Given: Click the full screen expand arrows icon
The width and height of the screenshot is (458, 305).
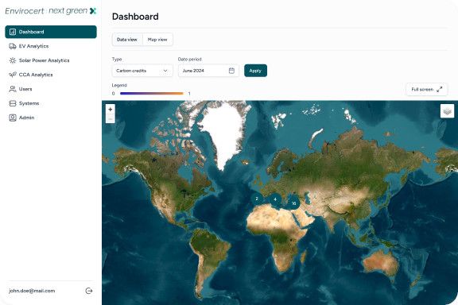Looking at the screenshot, I should (439, 90).
